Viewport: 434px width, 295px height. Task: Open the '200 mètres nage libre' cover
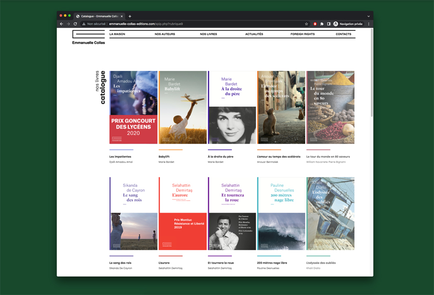(281, 213)
